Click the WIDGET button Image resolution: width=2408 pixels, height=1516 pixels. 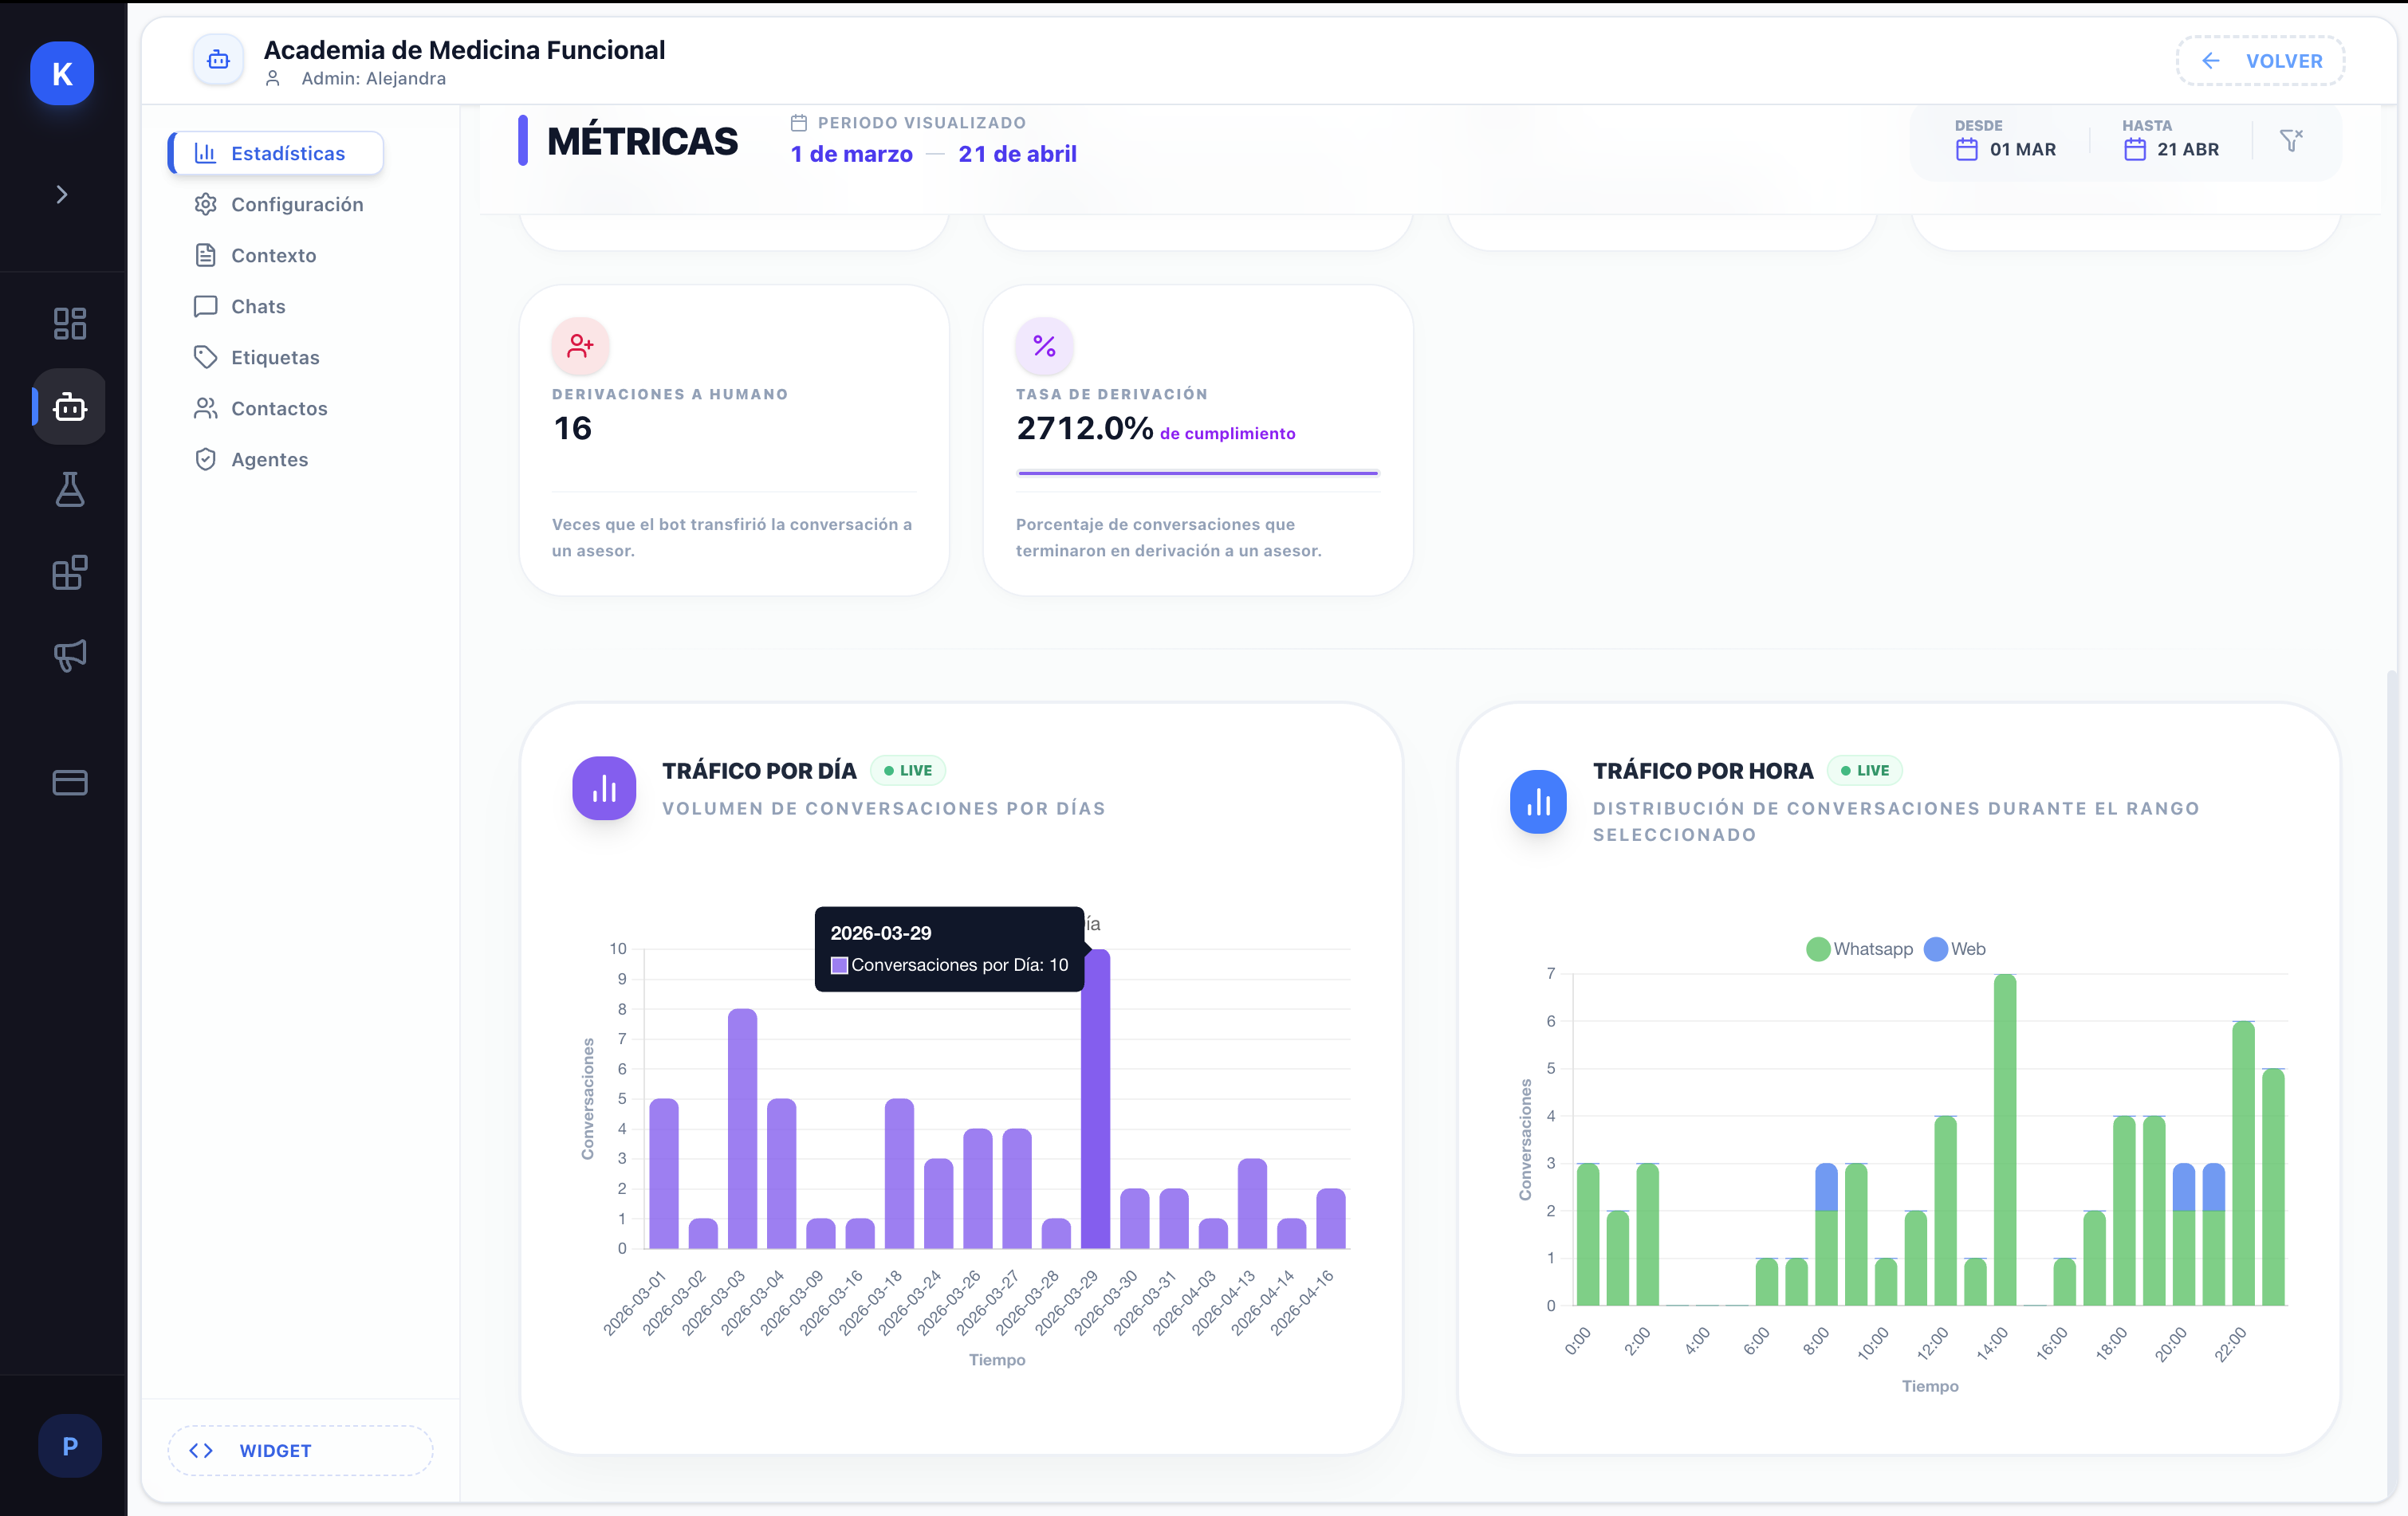[x=300, y=1450]
